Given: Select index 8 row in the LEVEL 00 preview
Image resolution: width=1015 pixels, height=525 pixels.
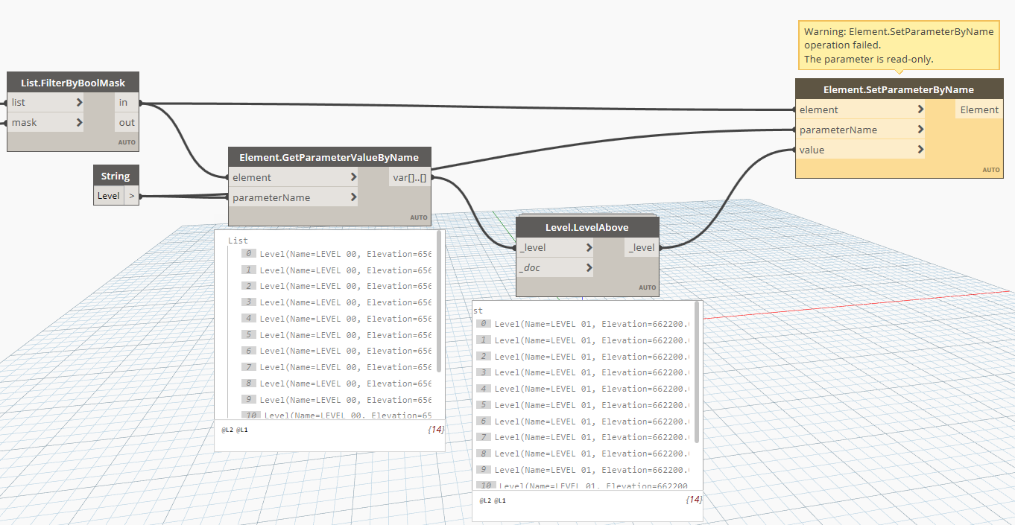Looking at the screenshot, I should (x=337, y=384).
